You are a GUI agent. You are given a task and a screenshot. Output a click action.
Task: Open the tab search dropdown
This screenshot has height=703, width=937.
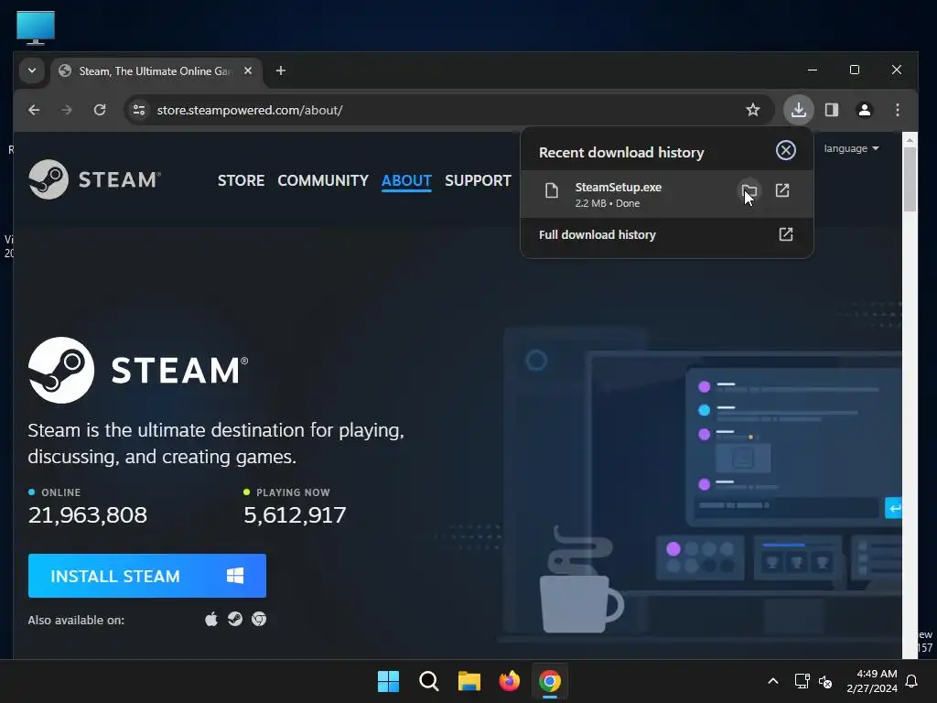32,70
